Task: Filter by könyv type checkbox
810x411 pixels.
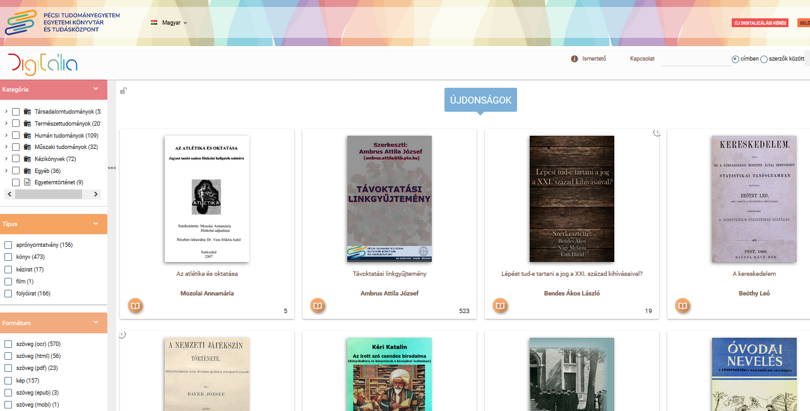Action: 8,257
